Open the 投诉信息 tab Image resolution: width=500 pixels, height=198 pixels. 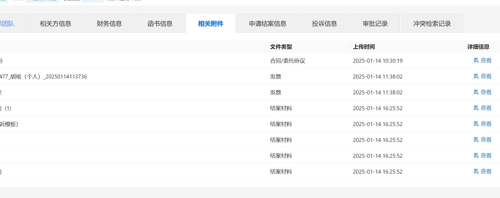[x=324, y=24]
